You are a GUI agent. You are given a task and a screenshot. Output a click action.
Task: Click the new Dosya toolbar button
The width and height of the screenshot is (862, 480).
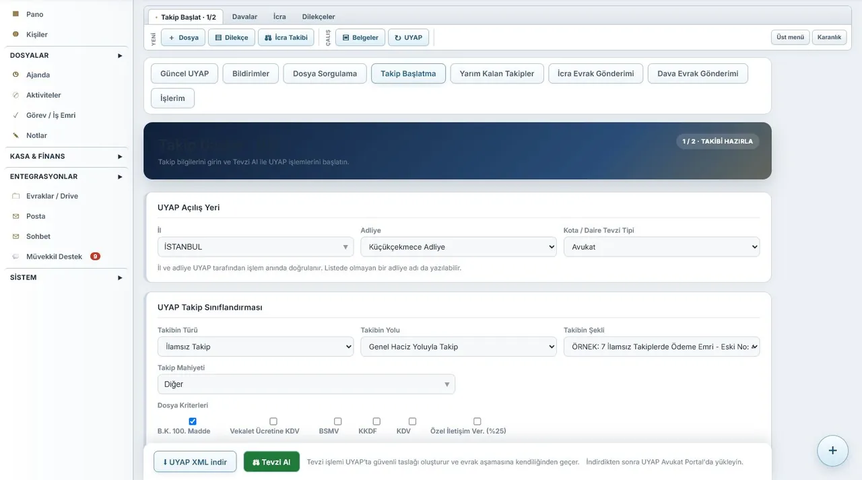click(x=183, y=38)
